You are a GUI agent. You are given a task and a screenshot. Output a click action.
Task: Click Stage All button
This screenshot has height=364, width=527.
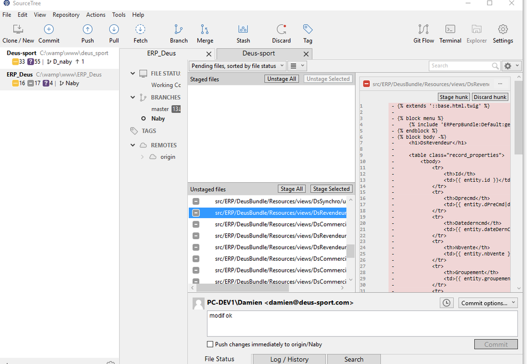point(291,189)
